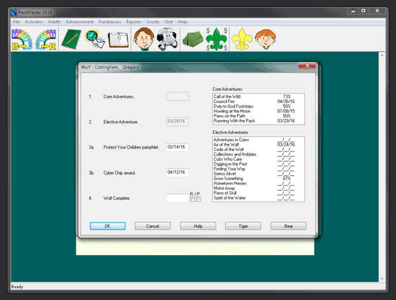Open the Fundraisers menu

(x=110, y=22)
